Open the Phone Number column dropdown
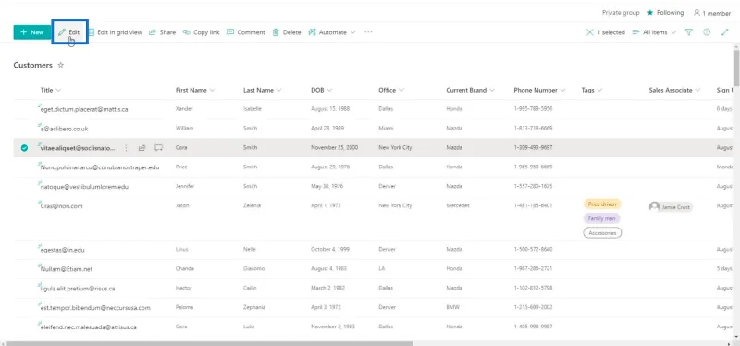Image resolution: width=740 pixels, height=346 pixels. coord(539,90)
